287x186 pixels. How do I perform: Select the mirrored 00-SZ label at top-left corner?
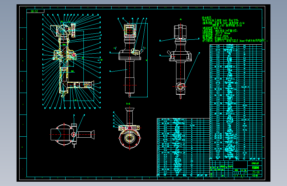34,11
